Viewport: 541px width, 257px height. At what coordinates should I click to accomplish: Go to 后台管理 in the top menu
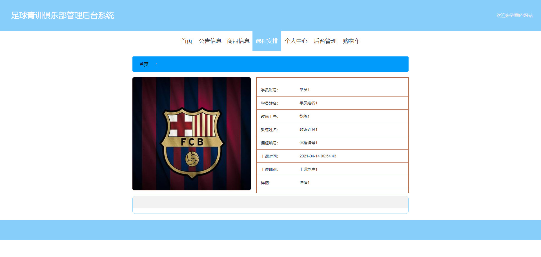coord(325,41)
